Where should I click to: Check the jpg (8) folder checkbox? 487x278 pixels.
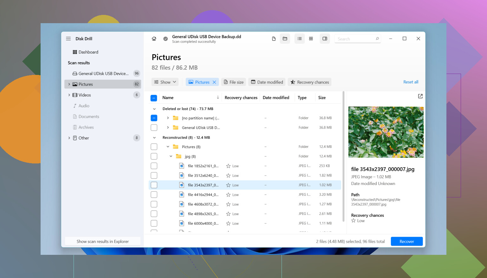tap(154, 156)
